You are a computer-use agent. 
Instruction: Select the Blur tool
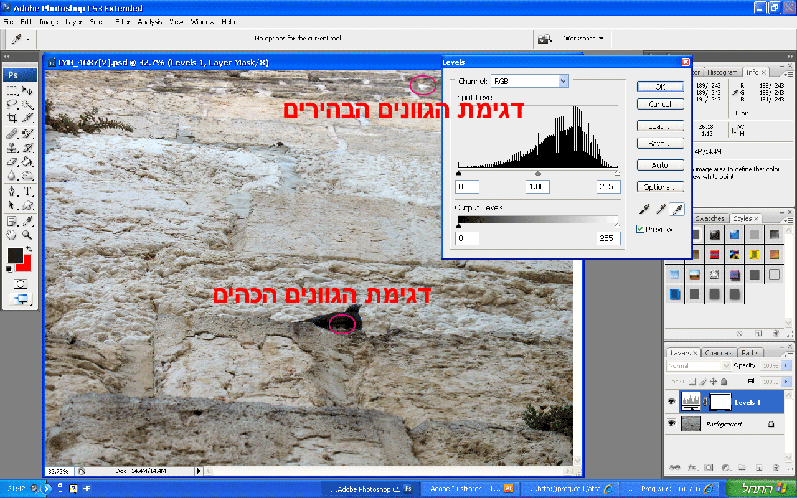(12, 175)
